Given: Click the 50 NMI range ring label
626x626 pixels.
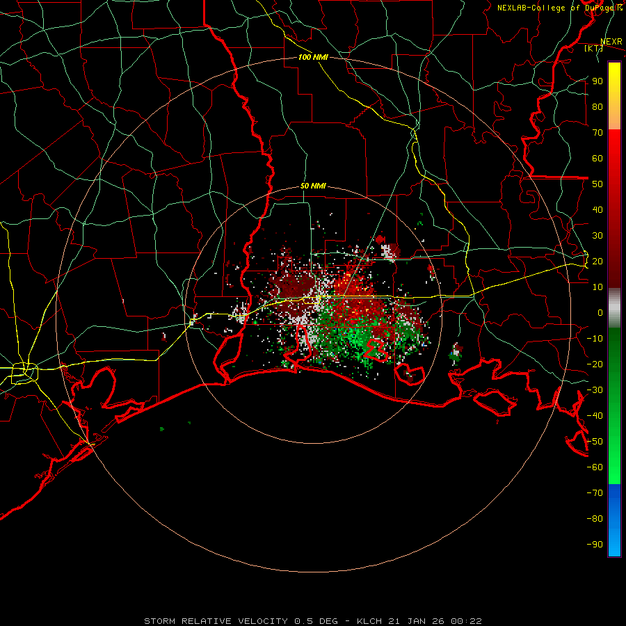Looking at the screenshot, I should click(313, 186).
